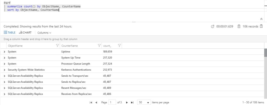Open filter for ObjectName column

point(58,45)
